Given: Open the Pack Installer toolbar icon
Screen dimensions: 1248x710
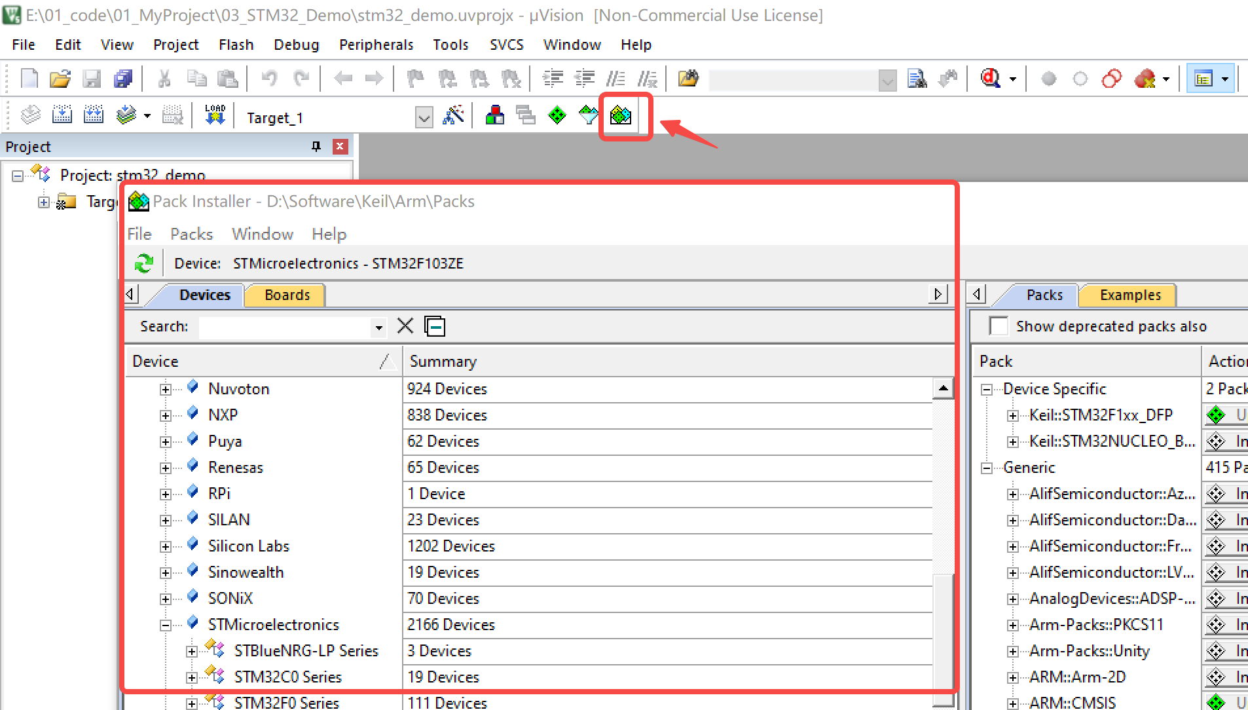Looking at the screenshot, I should tap(621, 116).
